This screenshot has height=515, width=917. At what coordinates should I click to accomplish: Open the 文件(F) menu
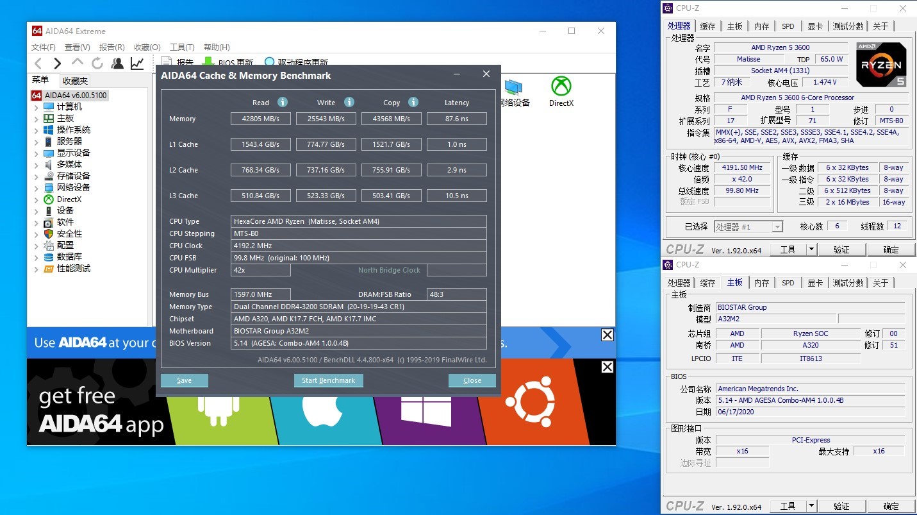pyautogui.click(x=44, y=47)
